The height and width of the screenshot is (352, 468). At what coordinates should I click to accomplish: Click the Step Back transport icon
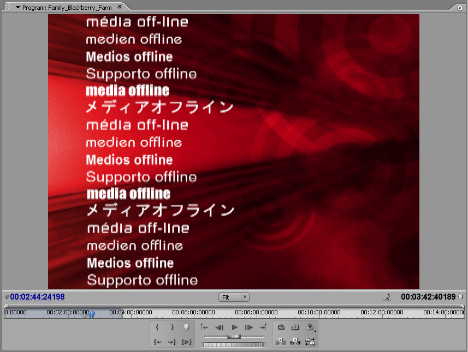220,327
